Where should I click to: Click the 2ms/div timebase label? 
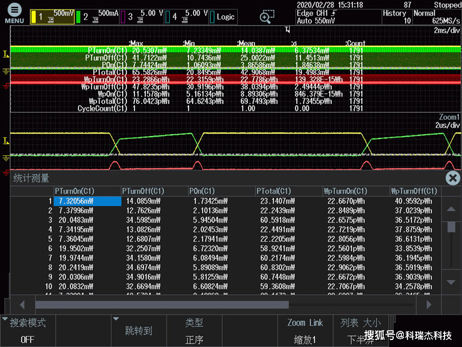coord(447,30)
